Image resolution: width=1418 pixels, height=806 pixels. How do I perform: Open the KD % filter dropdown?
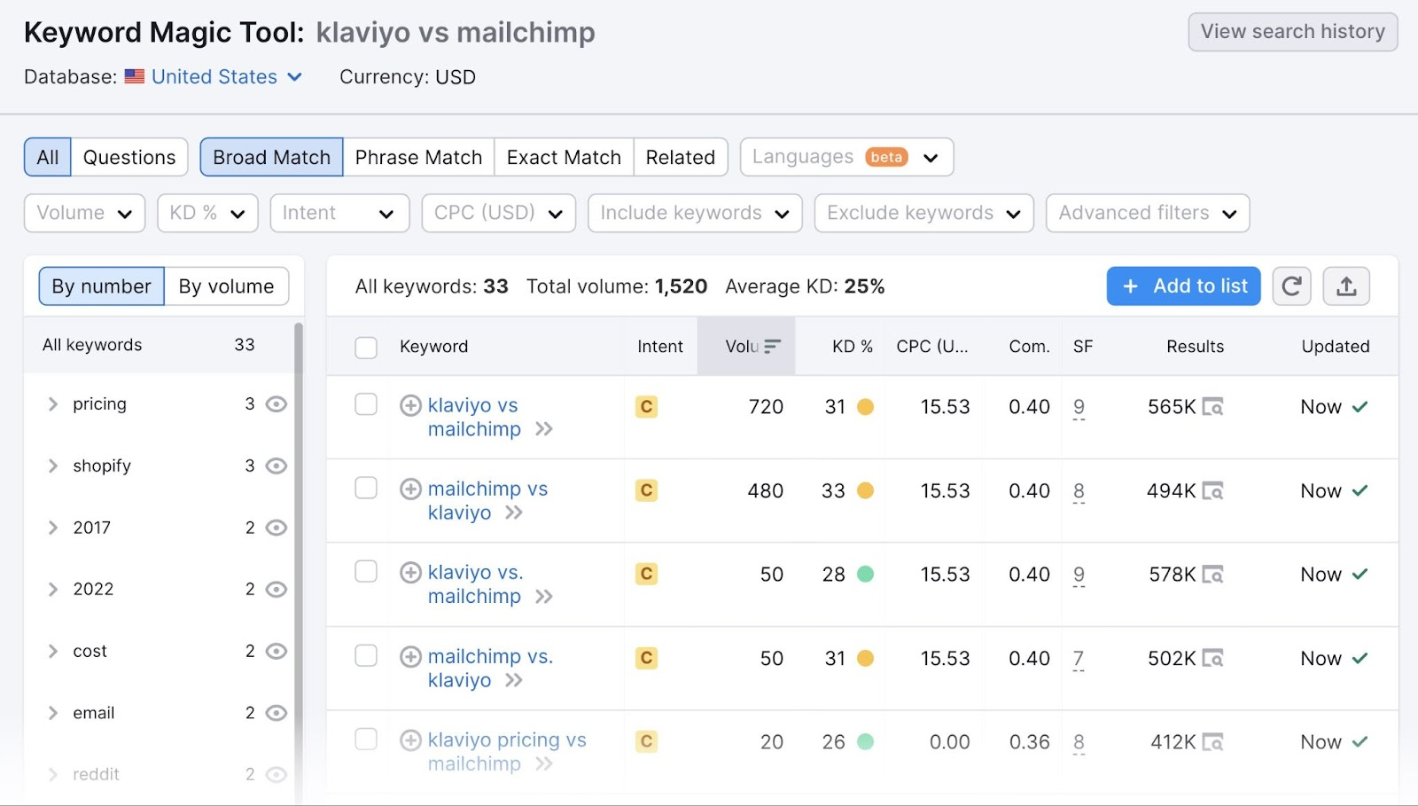point(207,213)
